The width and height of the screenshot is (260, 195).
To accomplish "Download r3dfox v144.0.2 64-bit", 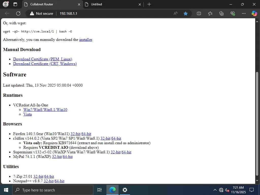I will [x=116, y=138].
